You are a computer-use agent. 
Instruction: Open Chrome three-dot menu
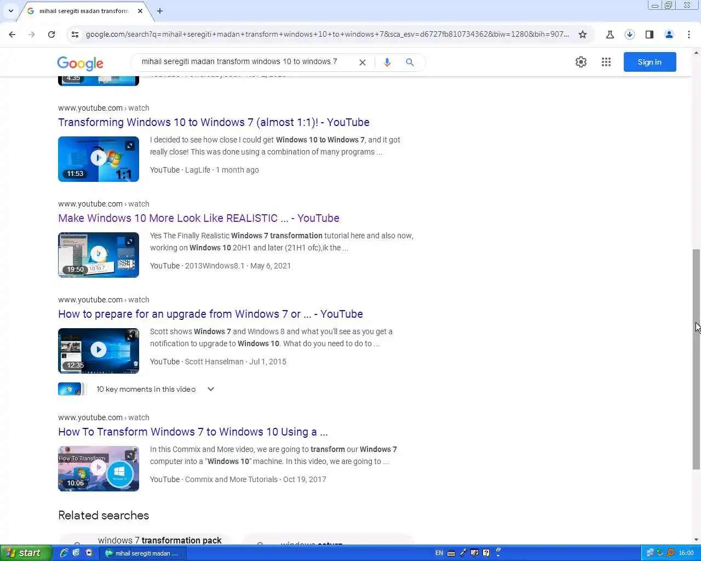pyautogui.click(x=689, y=35)
